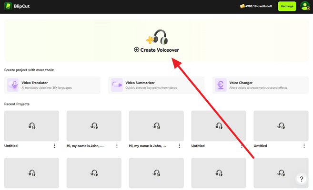Open three-dot menu of rightmost Untitled project

pos(304,146)
